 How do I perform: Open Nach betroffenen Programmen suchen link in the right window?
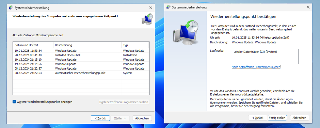point(256,67)
